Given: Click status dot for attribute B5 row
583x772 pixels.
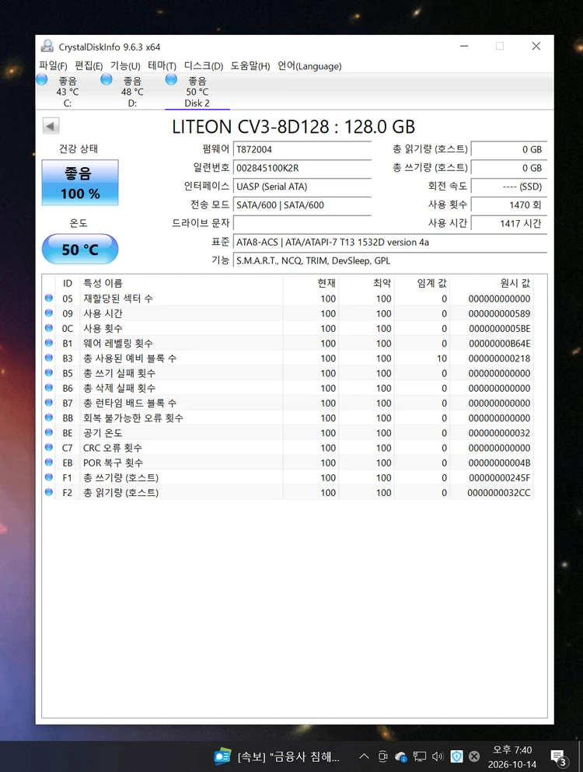Looking at the screenshot, I should point(49,372).
